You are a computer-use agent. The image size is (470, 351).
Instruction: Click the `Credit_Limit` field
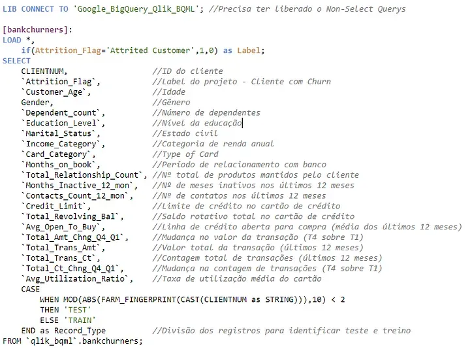click(x=55, y=207)
